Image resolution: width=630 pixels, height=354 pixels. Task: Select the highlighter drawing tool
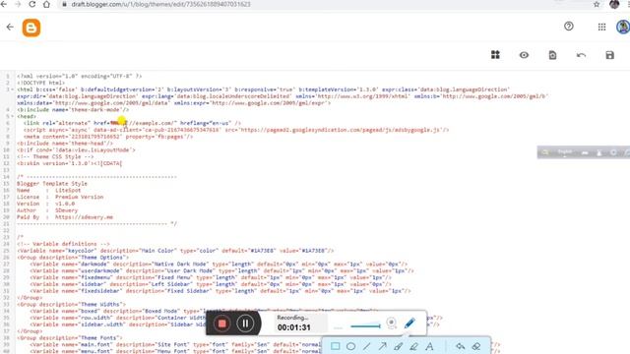(413, 346)
